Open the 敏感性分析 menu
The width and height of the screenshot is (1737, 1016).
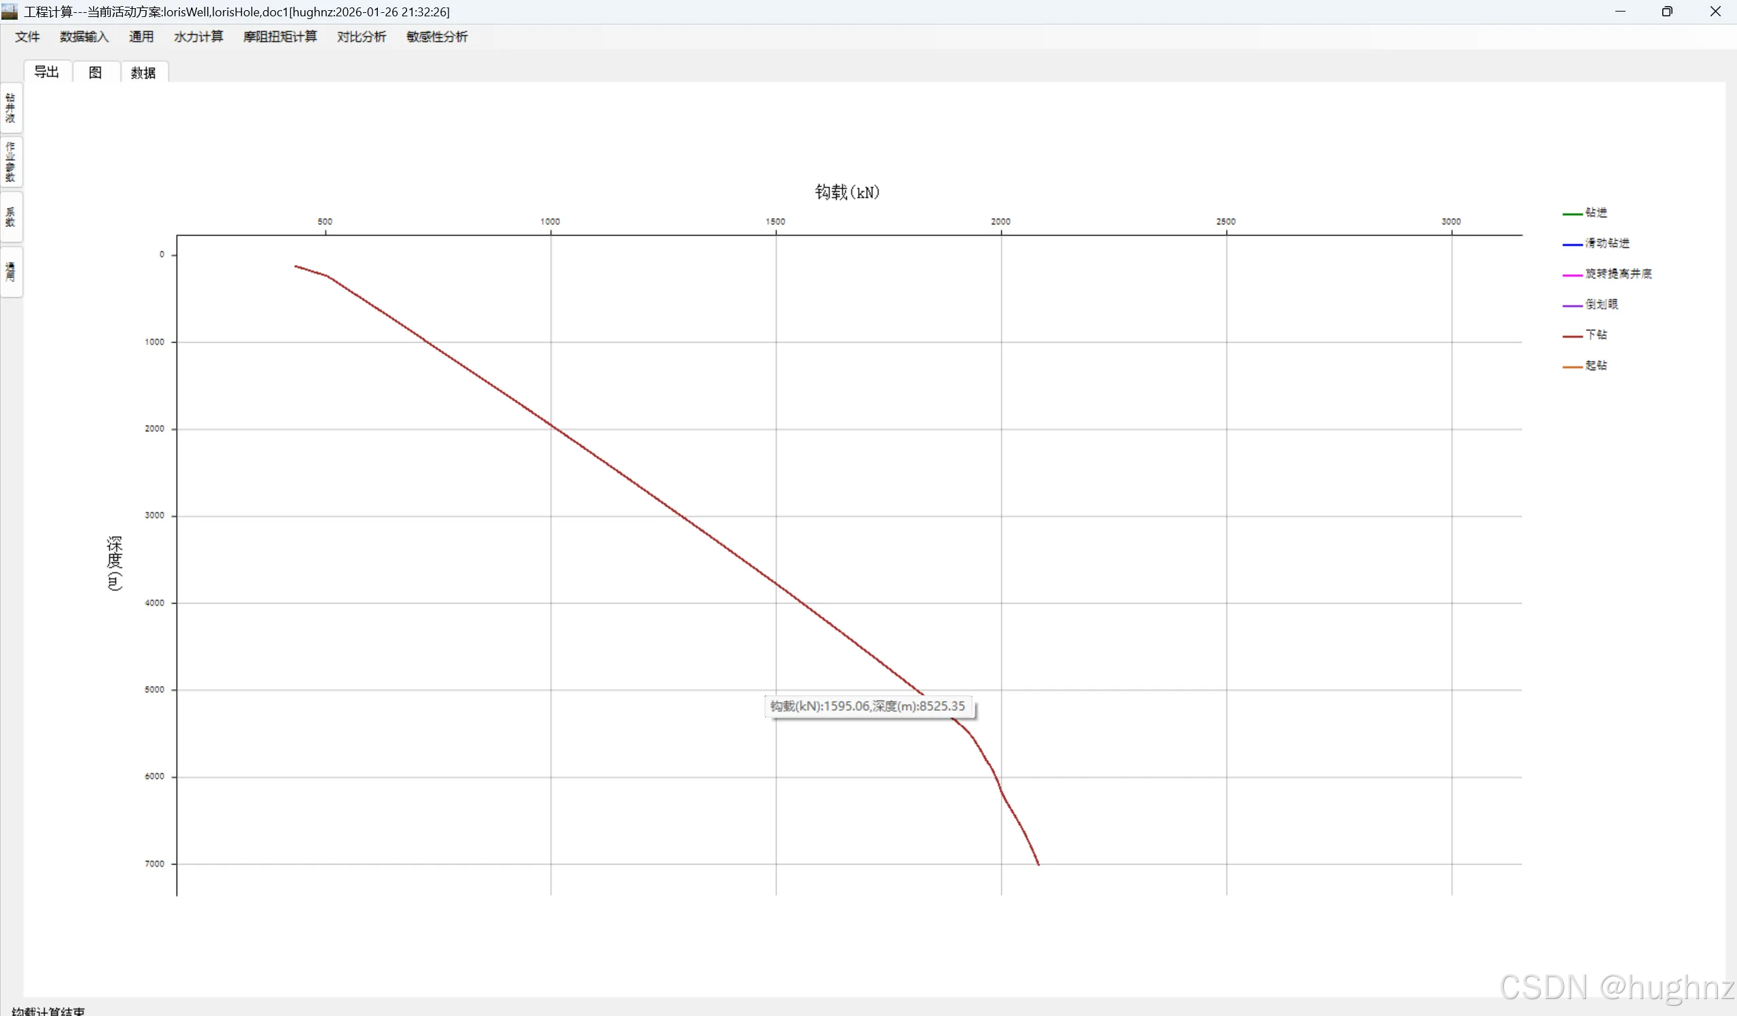437,37
